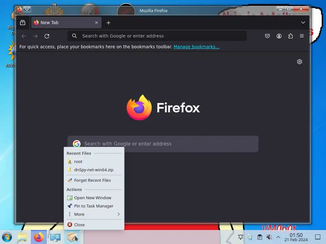Open the notifications bell in tray
The width and height of the screenshot is (326, 244).
(241, 237)
